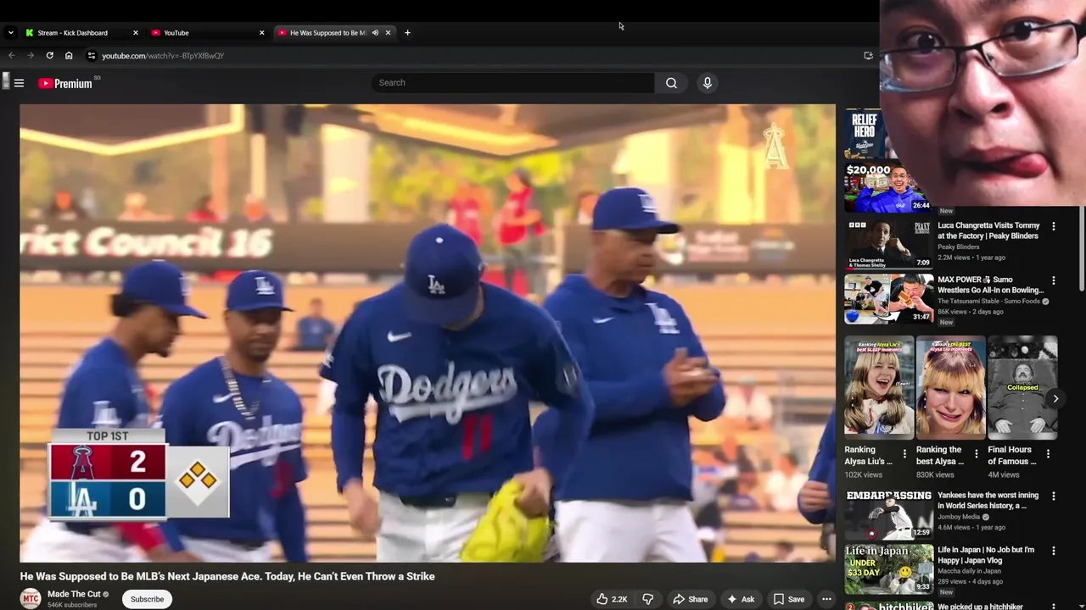The height and width of the screenshot is (610, 1086).
Task: Open Yankees have the worst inning title
Action: [x=988, y=501]
